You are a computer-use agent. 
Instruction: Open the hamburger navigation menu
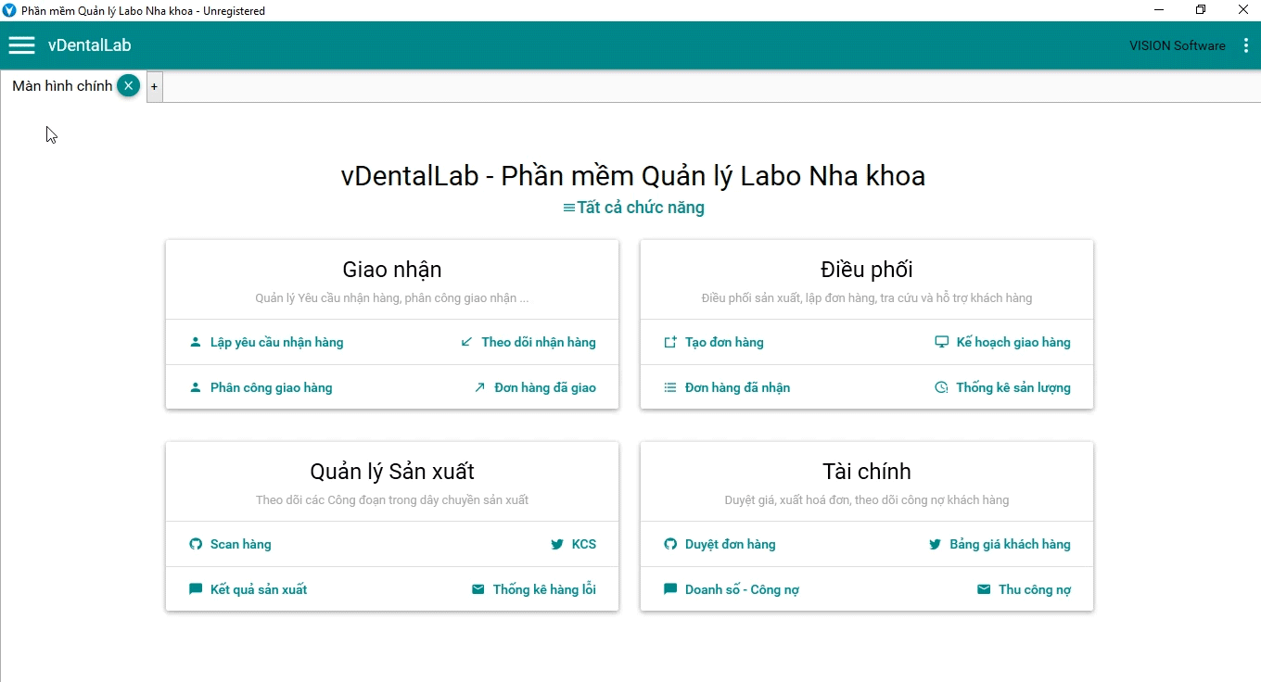[21, 45]
